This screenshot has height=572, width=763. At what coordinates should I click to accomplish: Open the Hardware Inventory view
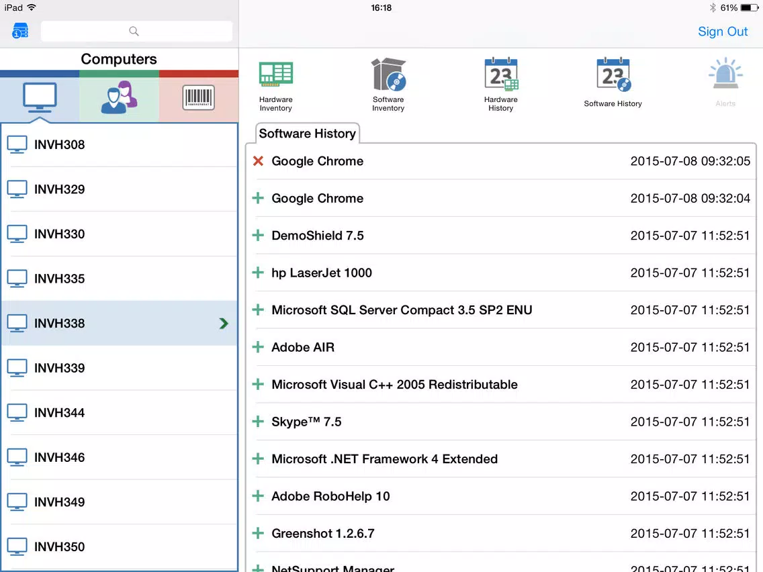point(275,86)
